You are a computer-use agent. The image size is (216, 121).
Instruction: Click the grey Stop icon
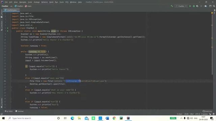point(201,6)
